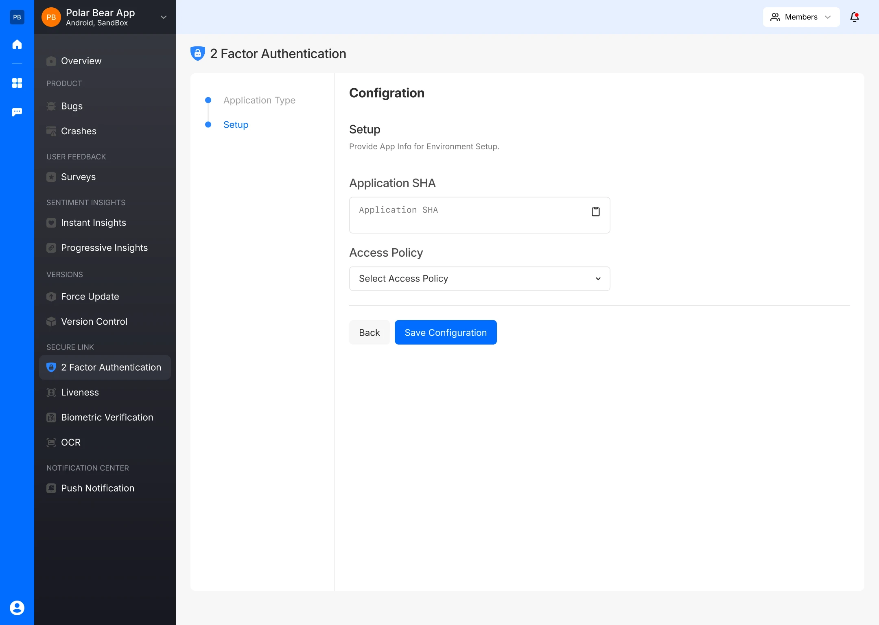
Task: Go to the Application Type step
Action: coord(259,100)
